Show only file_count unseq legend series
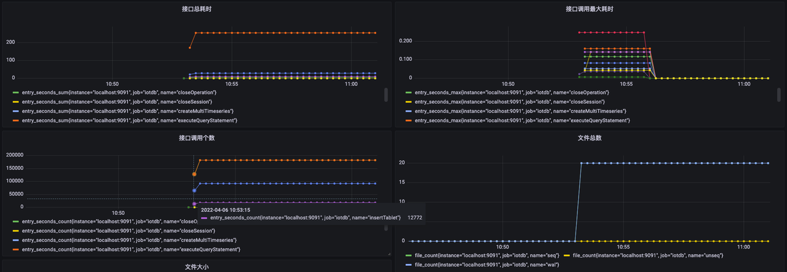The image size is (787, 272). 647,255
